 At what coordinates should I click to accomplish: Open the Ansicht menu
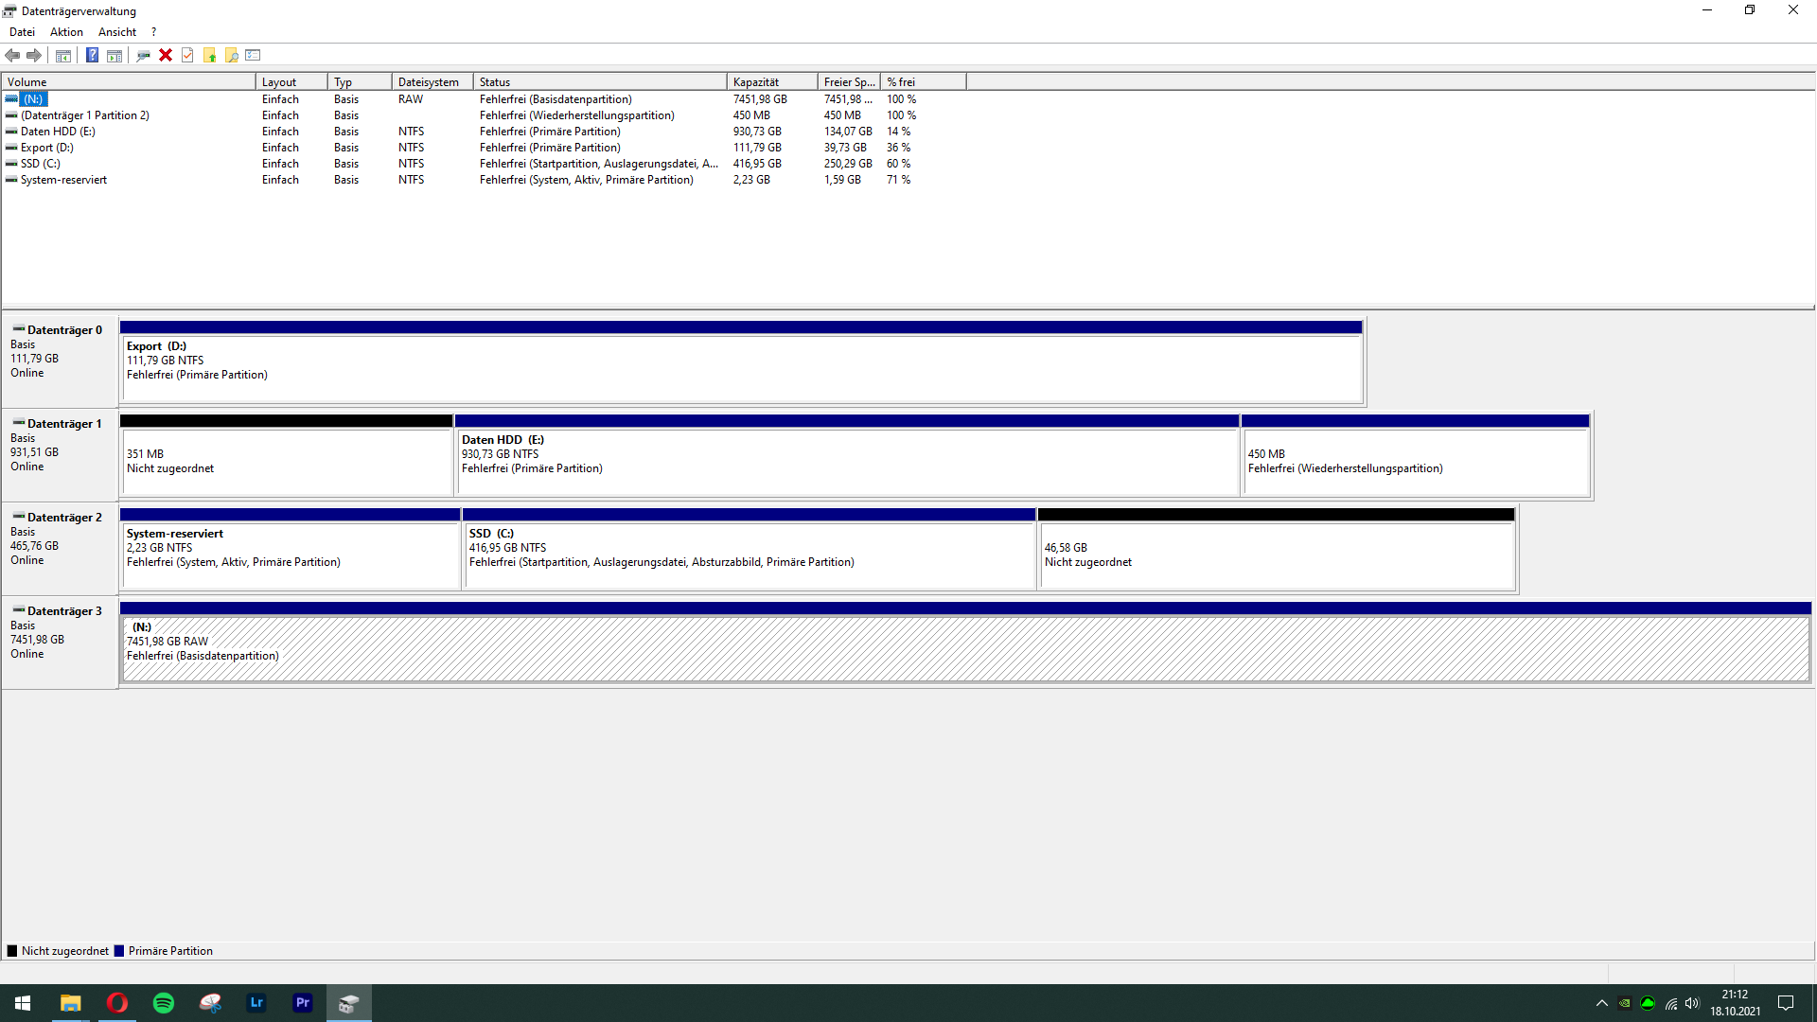click(x=117, y=32)
